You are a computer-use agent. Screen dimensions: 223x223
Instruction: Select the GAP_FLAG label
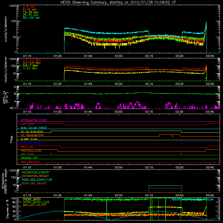click(x=27, y=124)
